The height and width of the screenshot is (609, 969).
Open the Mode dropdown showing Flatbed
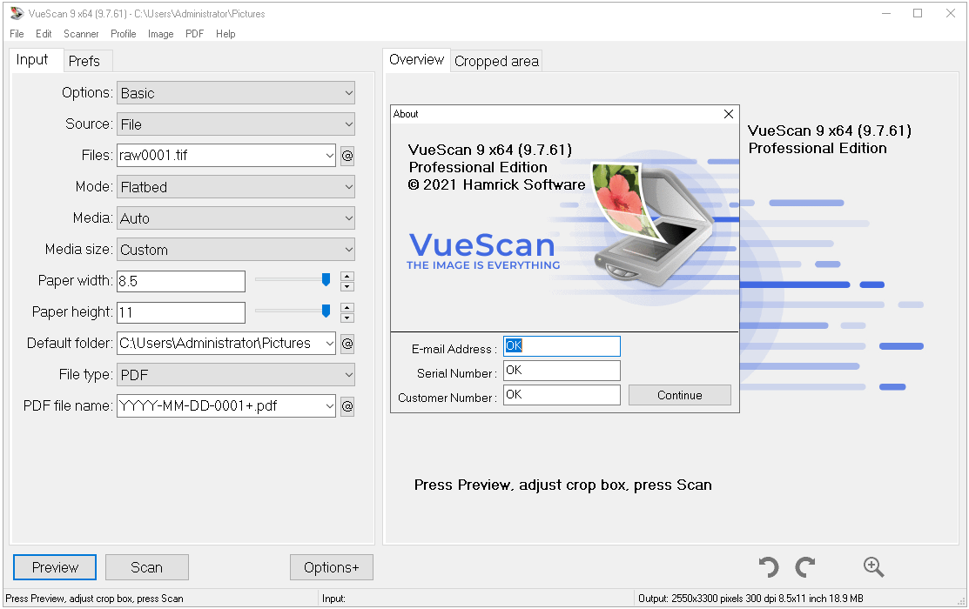pos(235,186)
